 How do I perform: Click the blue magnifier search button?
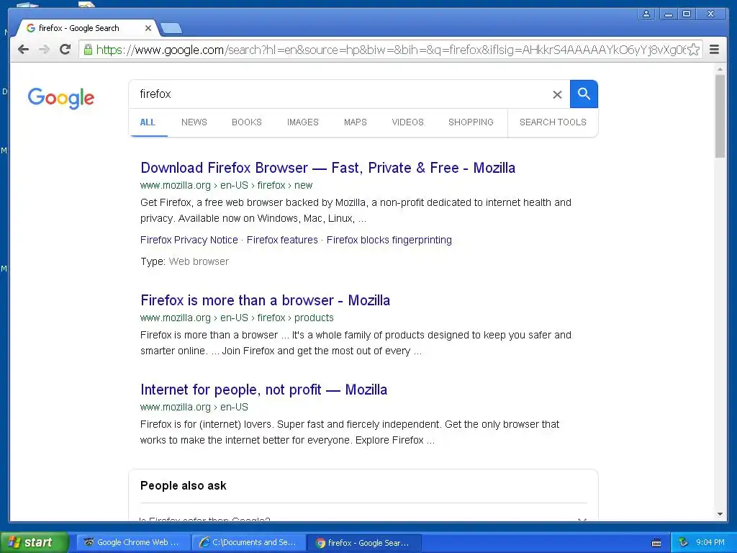[x=584, y=94]
